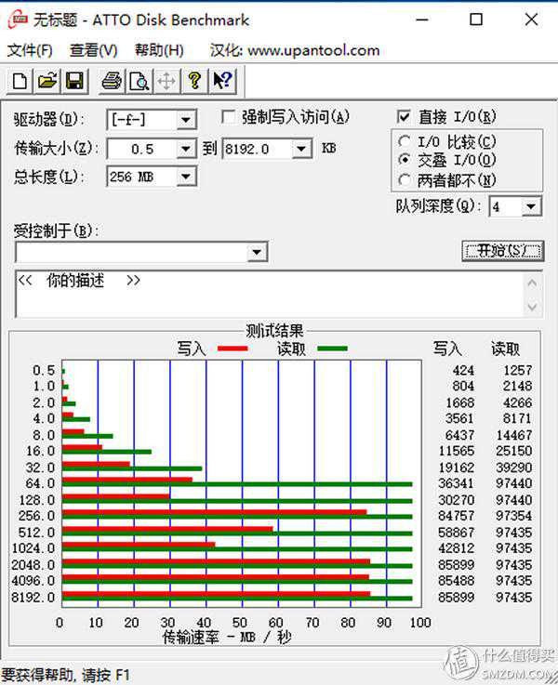Click the yellow question mark About icon
Viewport: 558px width, 685px height.
click(194, 81)
